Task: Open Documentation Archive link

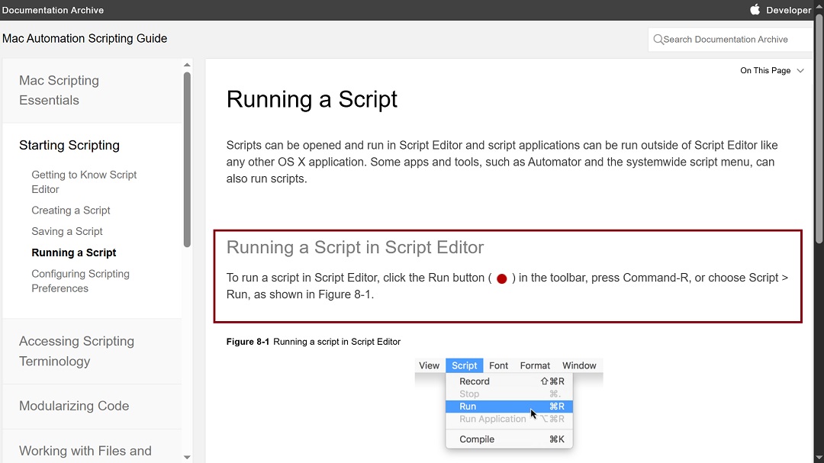Action: coord(53,10)
